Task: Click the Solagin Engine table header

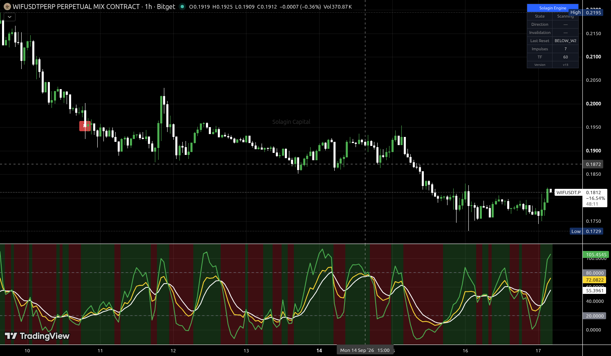Action: (553, 8)
